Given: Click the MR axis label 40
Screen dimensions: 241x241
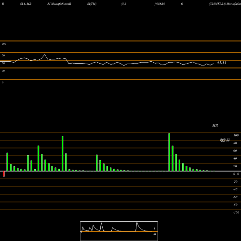Looking at the screenshot, I should click(235, 159).
